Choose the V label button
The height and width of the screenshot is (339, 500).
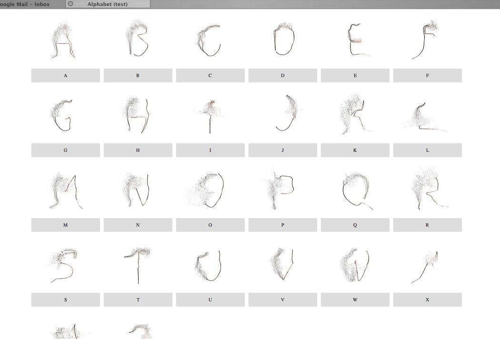[283, 300]
